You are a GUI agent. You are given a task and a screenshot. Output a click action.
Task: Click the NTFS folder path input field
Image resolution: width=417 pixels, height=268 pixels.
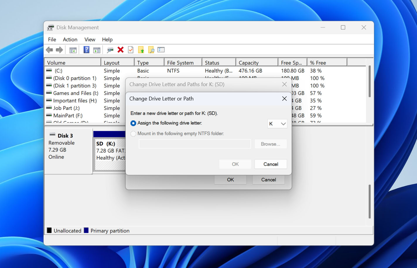click(x=195, y=144)
